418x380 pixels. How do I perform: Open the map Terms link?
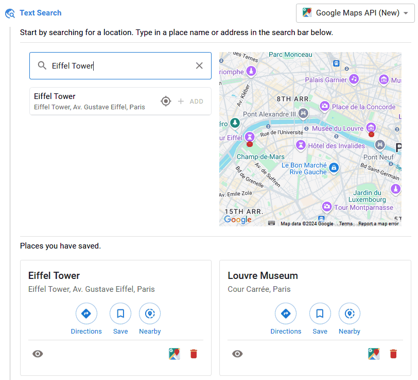(346, 223)
